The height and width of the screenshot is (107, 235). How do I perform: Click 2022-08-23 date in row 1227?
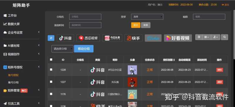(x=184, y=82)
